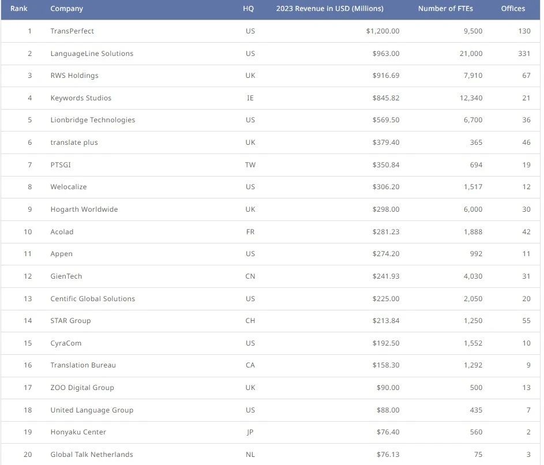Screen dimensions: 544x465
Task: Click the HQ column header
Action: pos(249,9)
